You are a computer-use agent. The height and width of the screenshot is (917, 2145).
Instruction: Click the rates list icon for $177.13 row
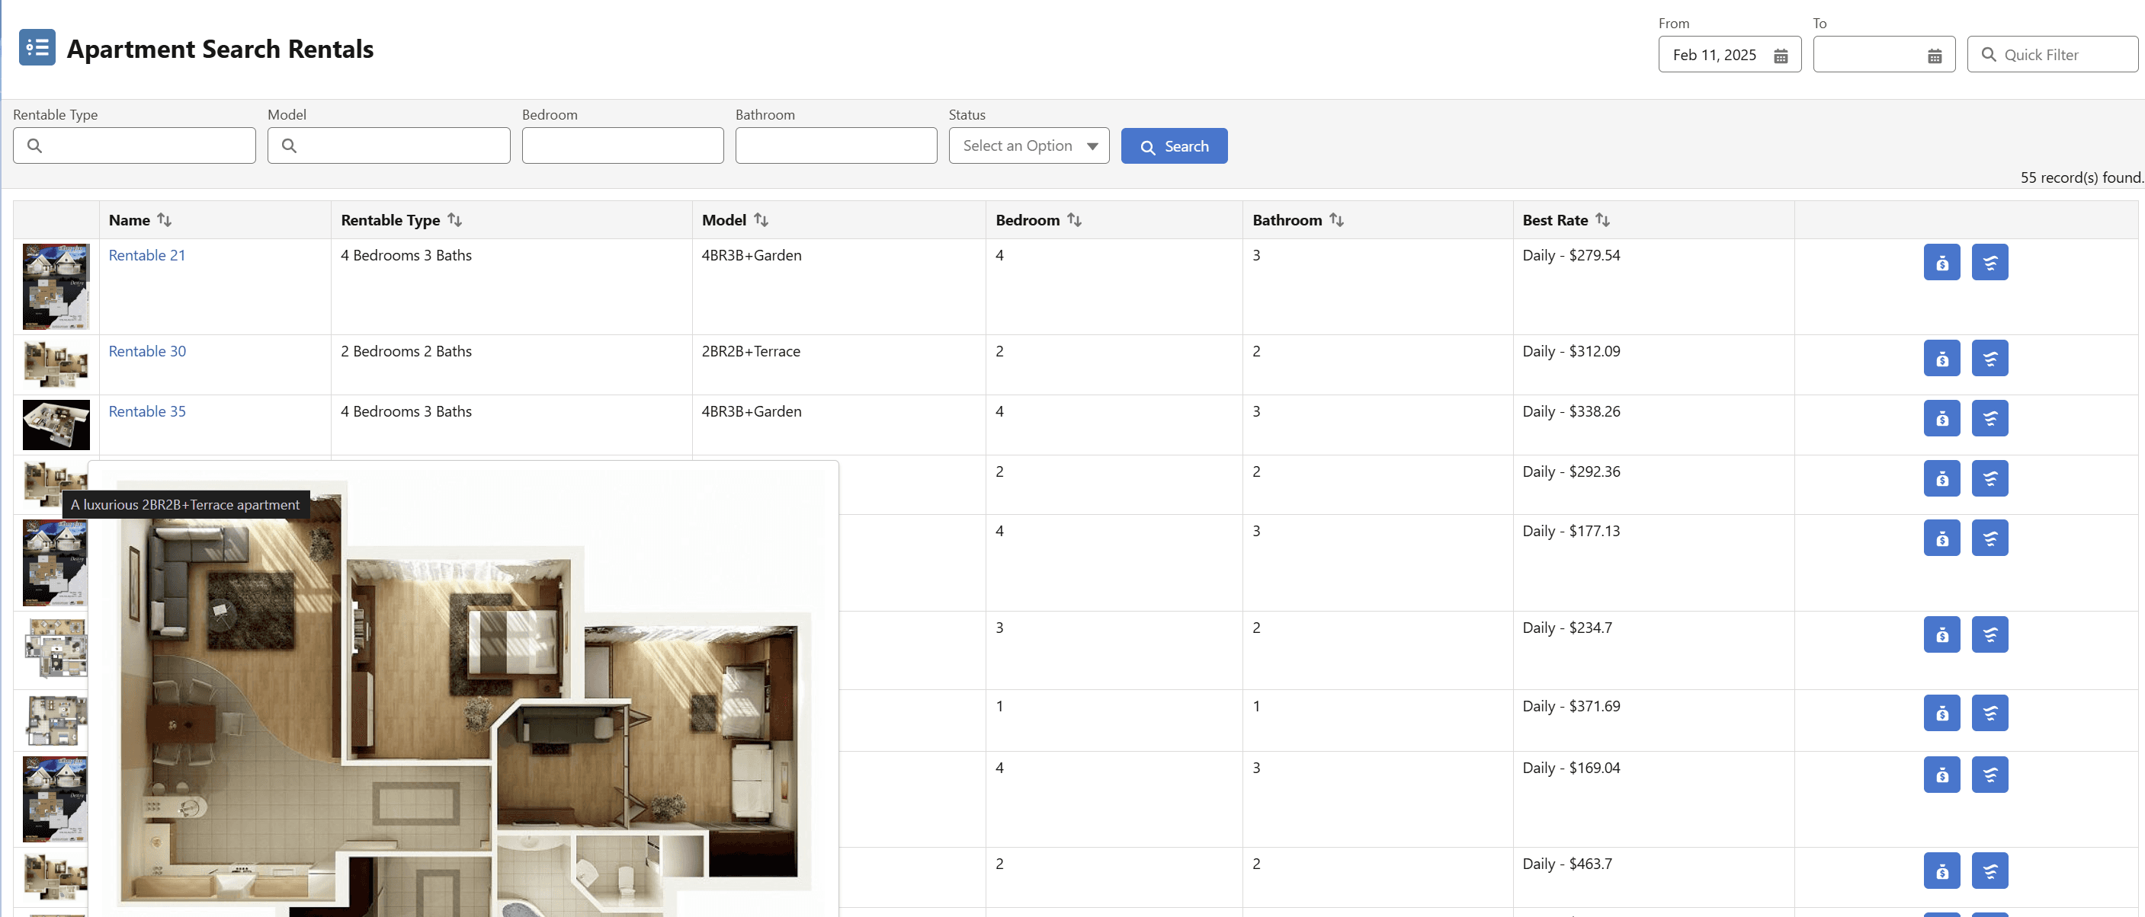point(1989,538)
